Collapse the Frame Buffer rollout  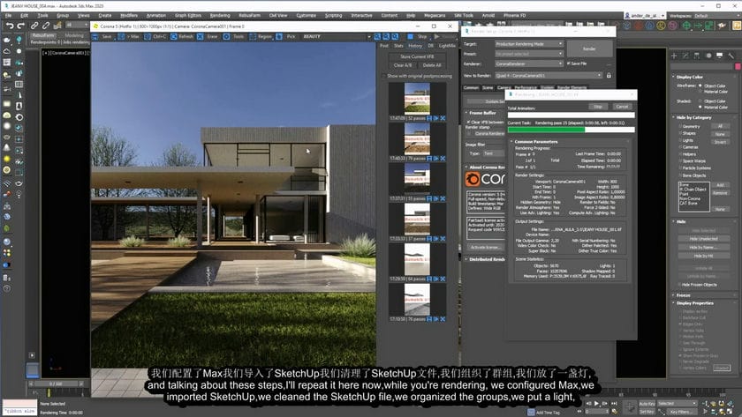coord(482,113)
